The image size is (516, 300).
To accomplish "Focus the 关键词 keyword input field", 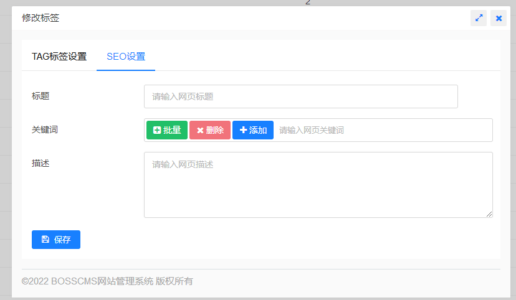I will pyautogui.click(x=381, y=130).
